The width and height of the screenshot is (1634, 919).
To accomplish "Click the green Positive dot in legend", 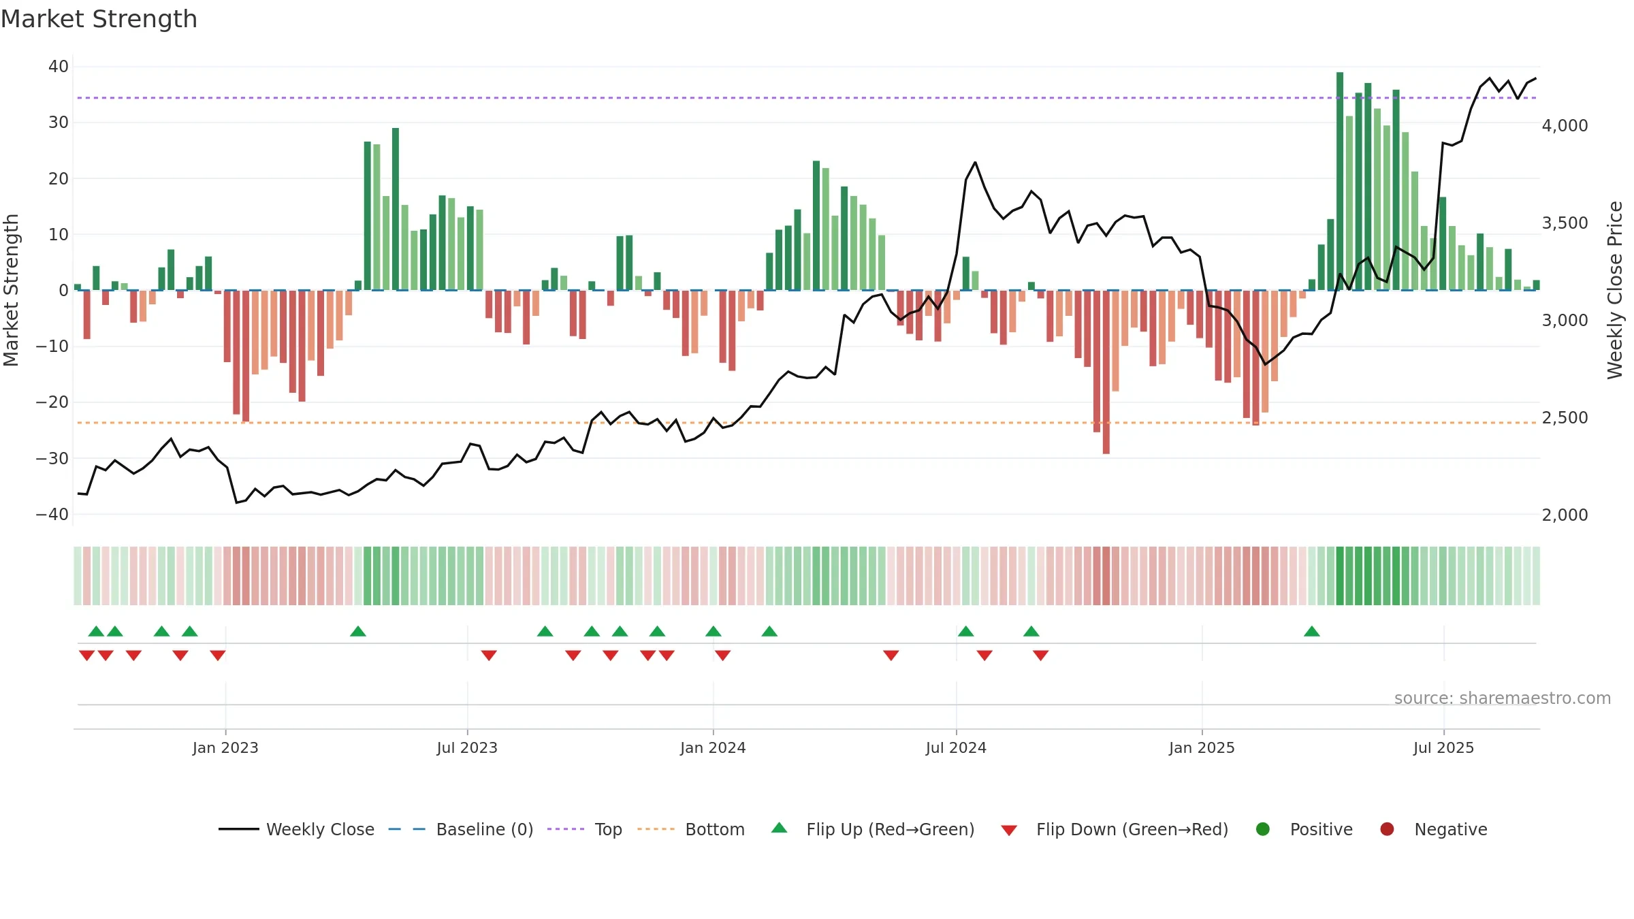I will pos(1263,829).
